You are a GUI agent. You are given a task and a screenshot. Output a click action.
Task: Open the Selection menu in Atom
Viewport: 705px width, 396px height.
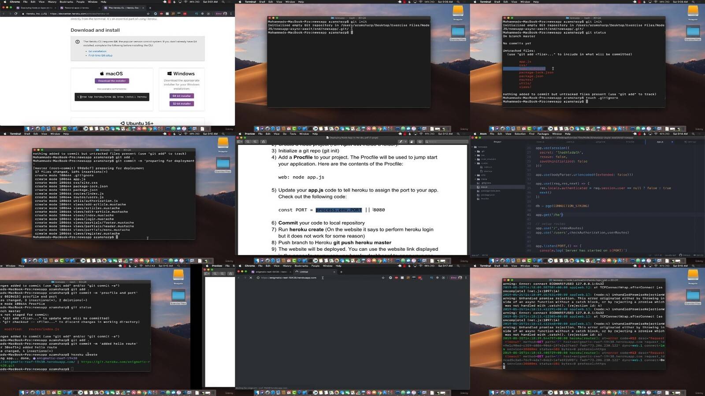click(520, 134)
